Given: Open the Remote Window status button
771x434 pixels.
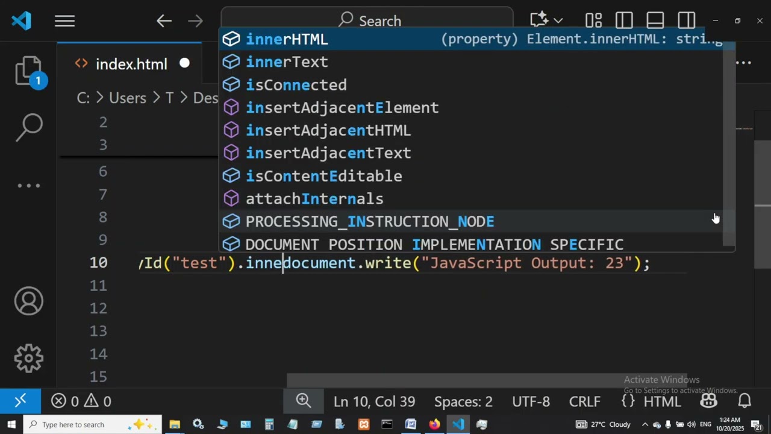Looking at the screenshot, I should (x=20, y=401).
